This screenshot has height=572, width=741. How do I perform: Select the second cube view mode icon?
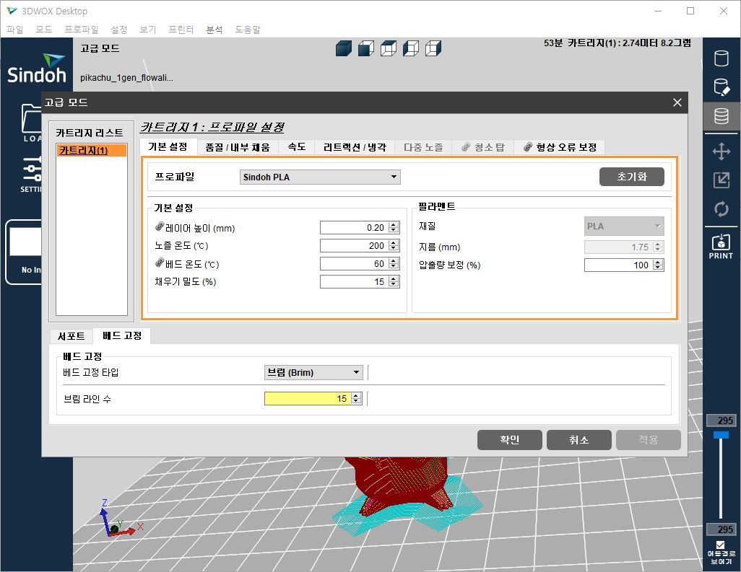pyautogui.click(x=366, y=48)
